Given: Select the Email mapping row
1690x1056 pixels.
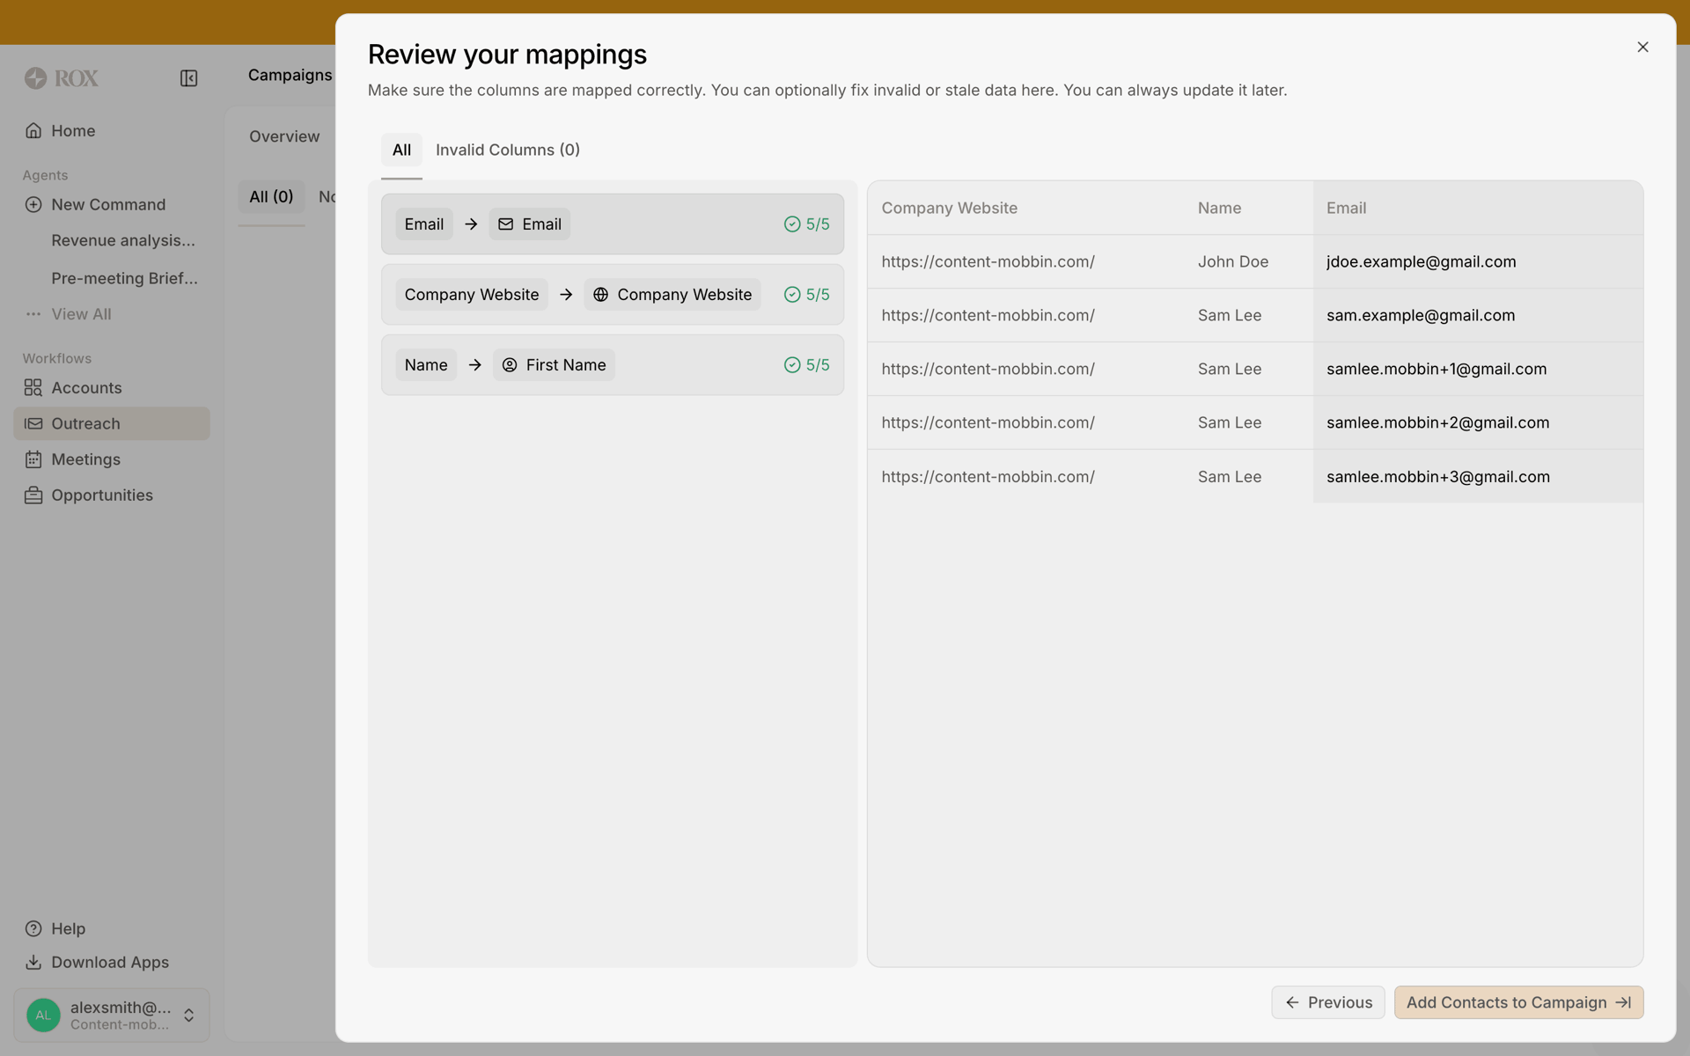Looking at the screenshot, I should (x=613, y=224).
